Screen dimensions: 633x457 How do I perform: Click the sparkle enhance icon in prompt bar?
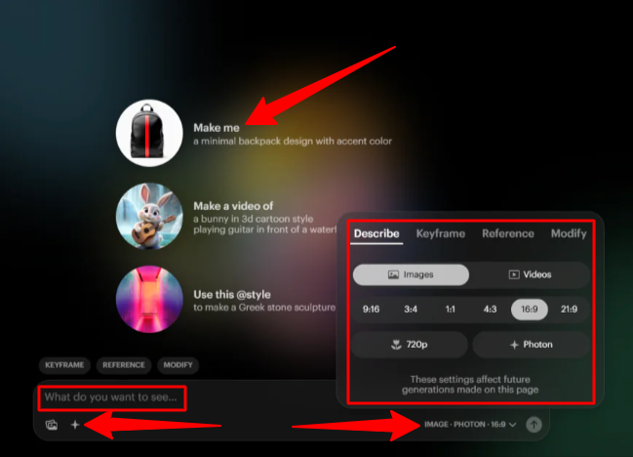pyautogui.click(x=75, y=425)
